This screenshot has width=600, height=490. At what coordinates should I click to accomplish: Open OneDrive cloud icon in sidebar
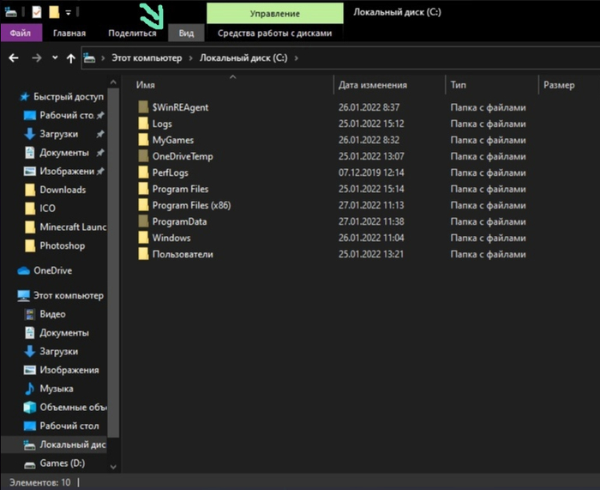pyautogui.click(x=25, y=270)
